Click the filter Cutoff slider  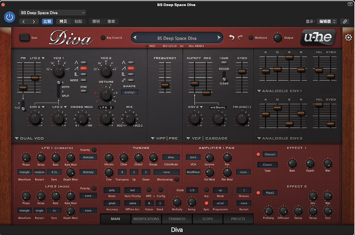[194, 84]
